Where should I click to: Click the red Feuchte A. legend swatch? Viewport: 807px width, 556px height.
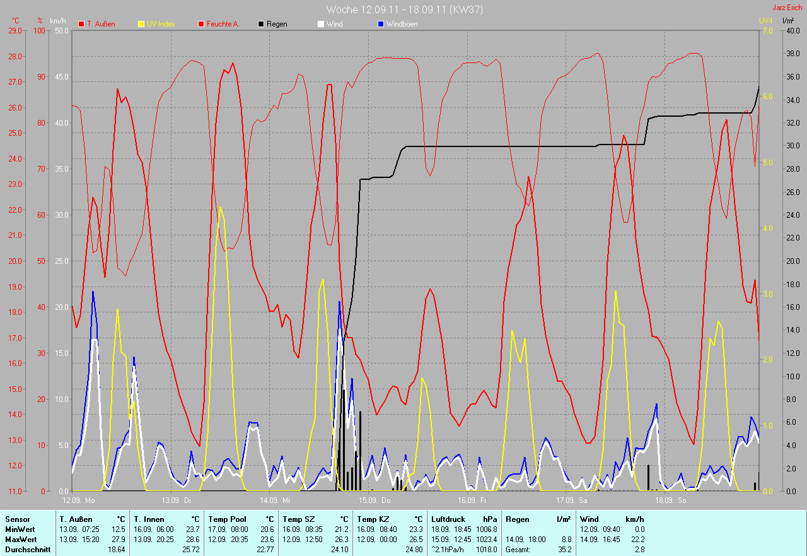pyautogui.click(x=201, y=24)
